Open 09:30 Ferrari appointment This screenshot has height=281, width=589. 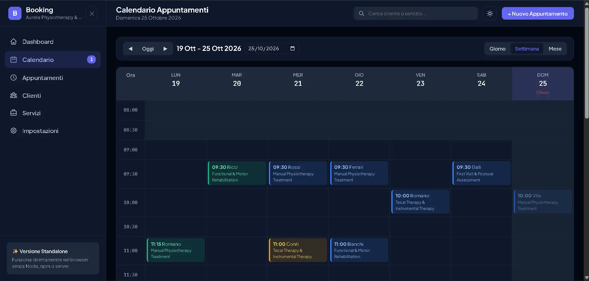[x=359, y=173]
